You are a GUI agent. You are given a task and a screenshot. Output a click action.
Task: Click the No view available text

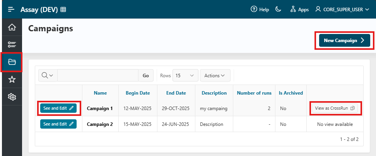335,124
